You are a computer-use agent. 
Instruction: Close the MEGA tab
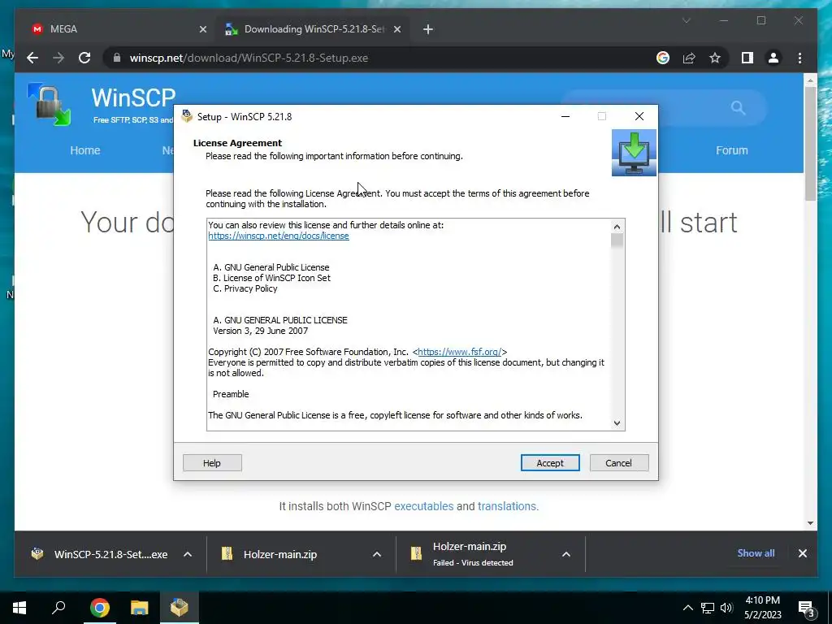[x=202, y=29]
